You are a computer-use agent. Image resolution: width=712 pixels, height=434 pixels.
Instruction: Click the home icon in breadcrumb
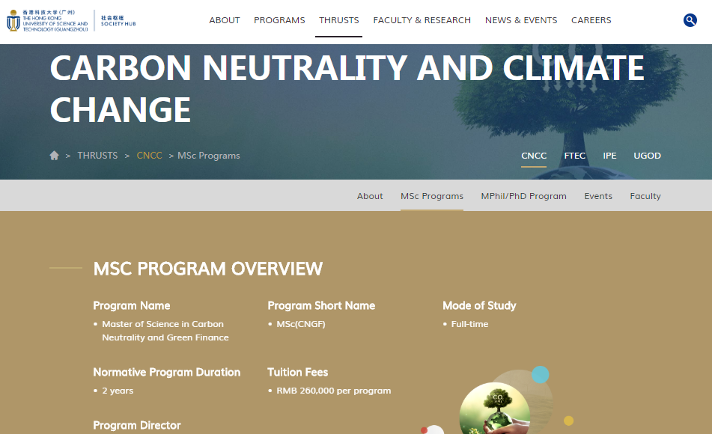[x=54, y=156]
